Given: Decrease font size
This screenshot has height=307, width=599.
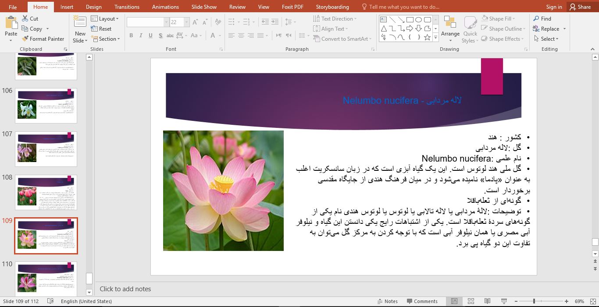Looking at the screenshot, I should point(205,22).
